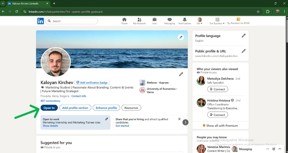Expand the Messaging overlay chevron
The width and height of the screenshot is (288, 153).
280,149
